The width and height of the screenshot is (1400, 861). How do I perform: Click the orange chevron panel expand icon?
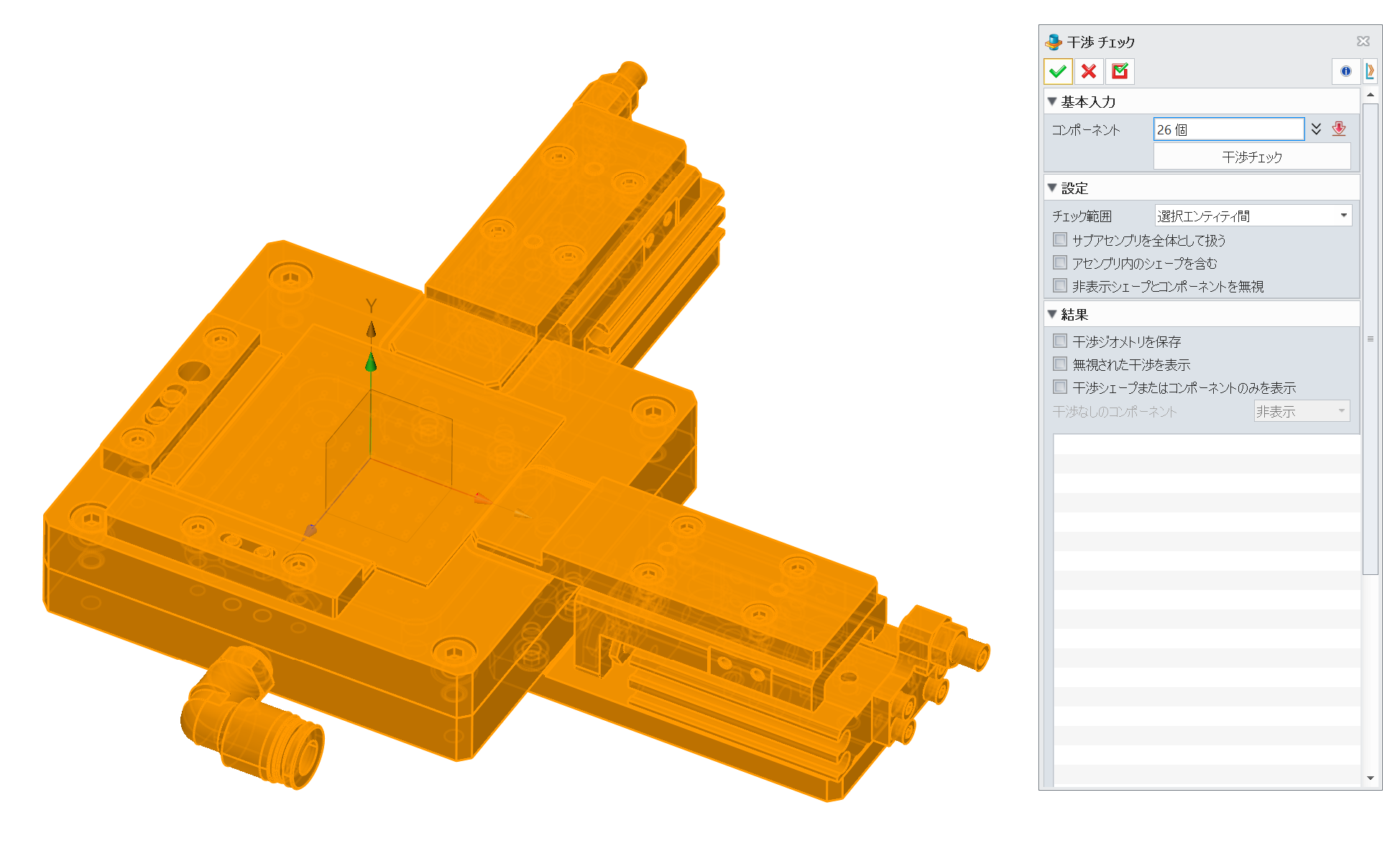coord(1370,71)
